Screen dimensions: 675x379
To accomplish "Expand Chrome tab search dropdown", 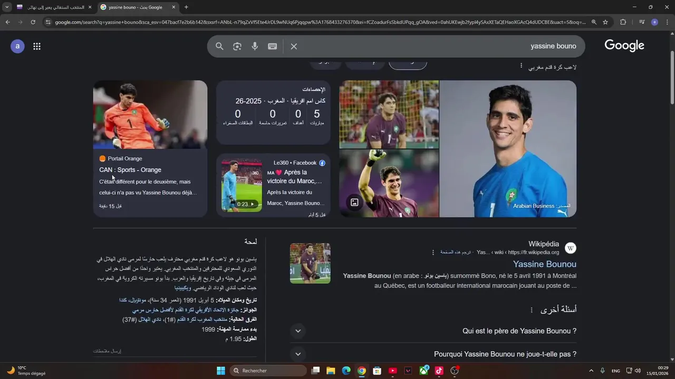I will click(x=6, y=7).
